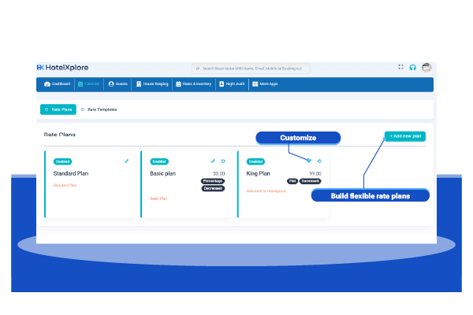Go to the Calendar menu item
Viewport: 473px width, 315px height.
88,83
